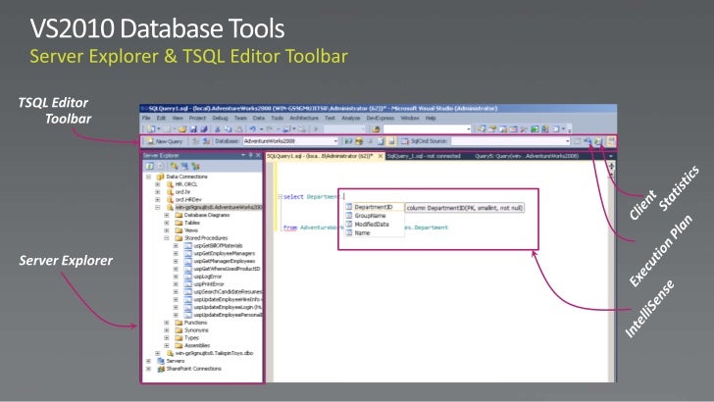Click the SqlCmd mode icon before SqlCmd Source
The image size is (714, 402).
404,141
